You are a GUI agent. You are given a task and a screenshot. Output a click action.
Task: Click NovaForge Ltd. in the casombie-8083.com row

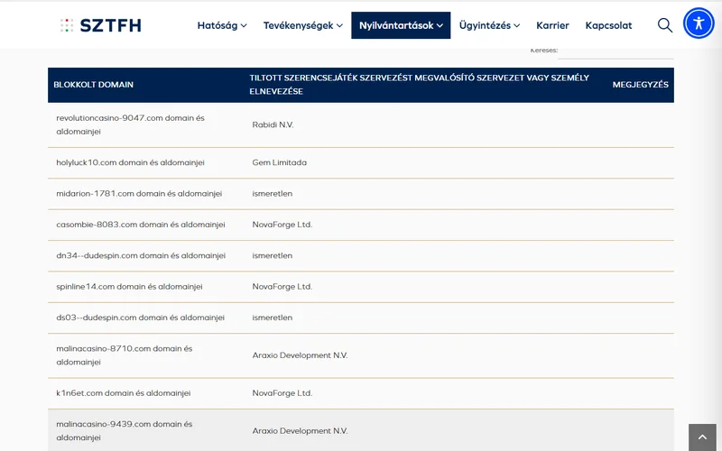pyautogui.click(x=282, y=225)
